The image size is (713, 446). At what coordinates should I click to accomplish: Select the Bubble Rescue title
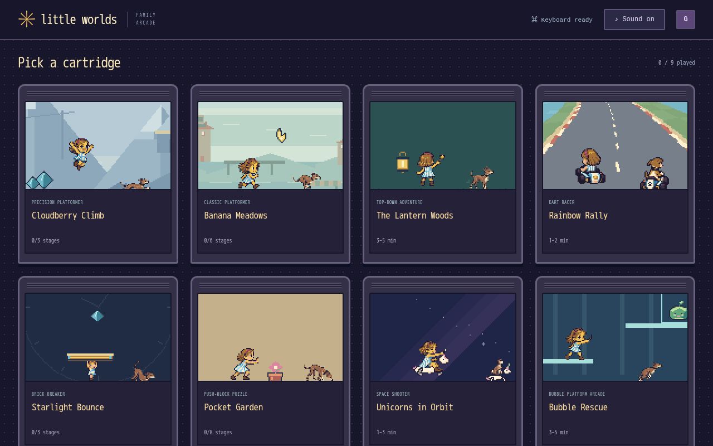578,408
